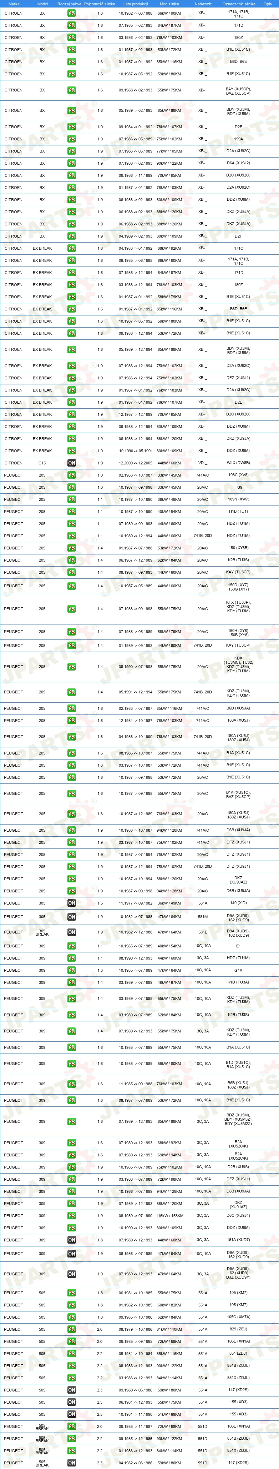Click the ON icon in the 505 51kW / 69KM row
The image size is (279, 1469).
point(71,1414)
